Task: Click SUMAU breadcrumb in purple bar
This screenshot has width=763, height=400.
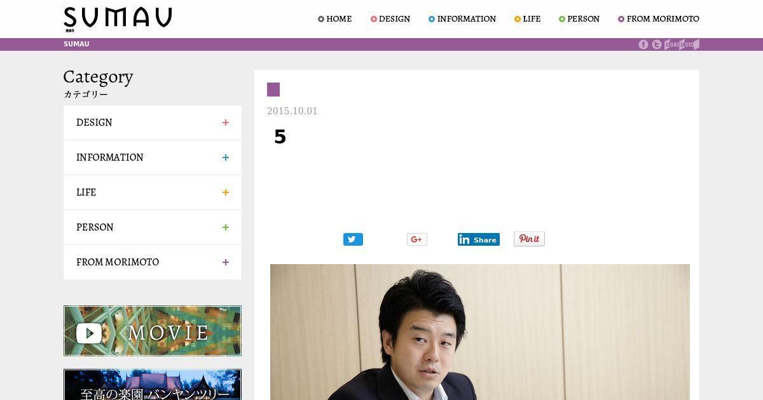Action: tap(76, 44)
